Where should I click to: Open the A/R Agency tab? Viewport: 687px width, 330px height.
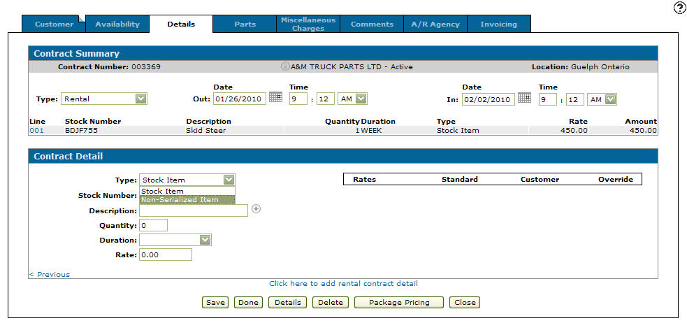(435, 24)
